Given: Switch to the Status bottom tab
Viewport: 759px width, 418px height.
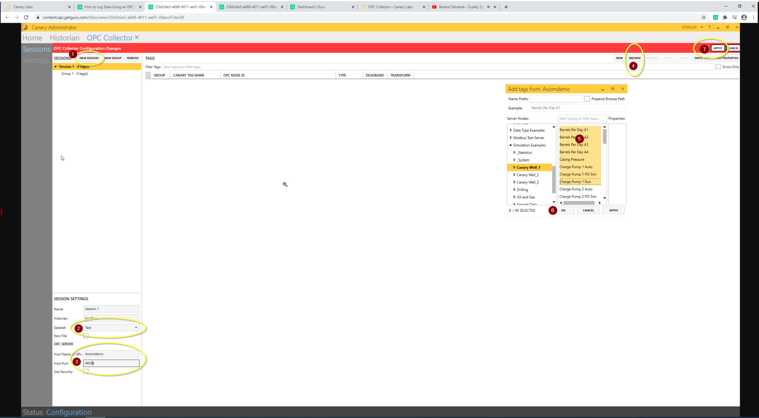Looking at the screenshot, I should click(x=33, y=412).
